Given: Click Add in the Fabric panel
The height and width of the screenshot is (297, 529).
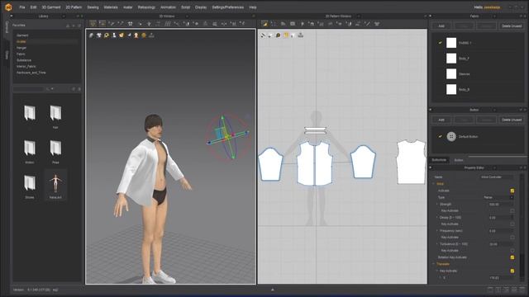Looking at the screenshot, I should tap(441, 26).
